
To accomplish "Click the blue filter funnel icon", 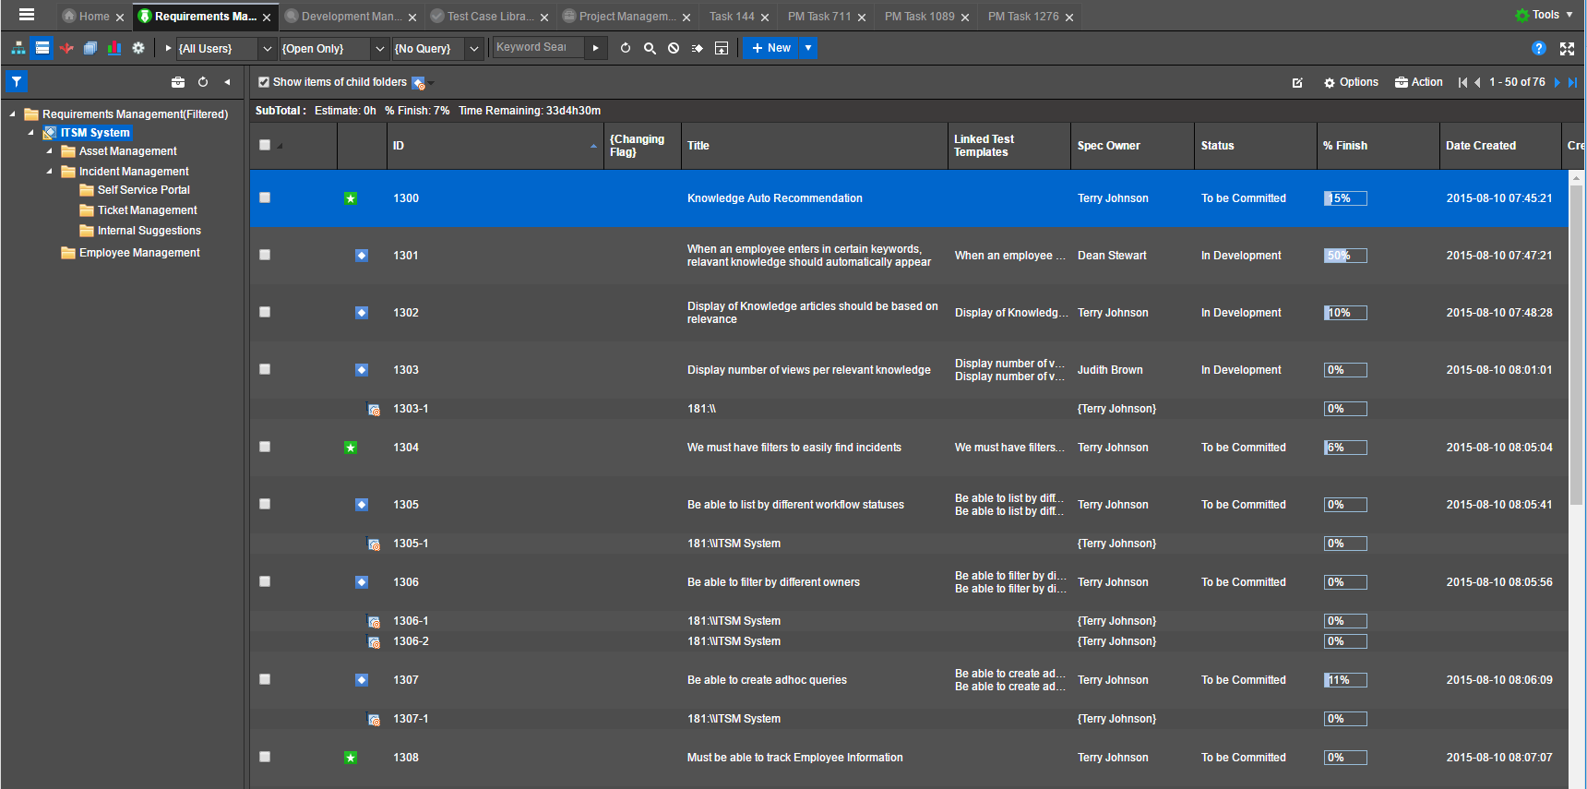I will click(x=17, y=82).
